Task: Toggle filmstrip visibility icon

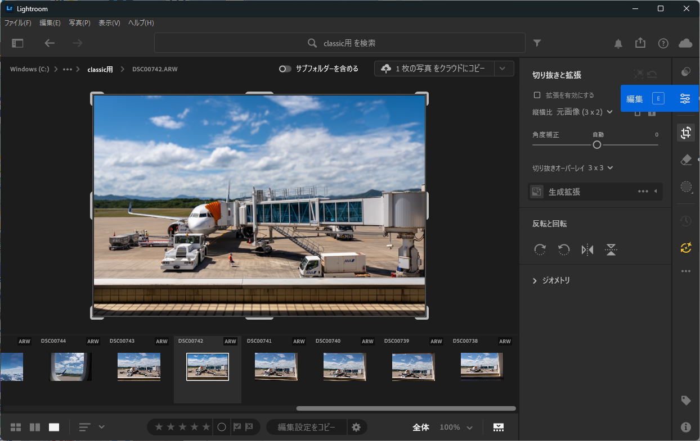Action: point(499,428)
